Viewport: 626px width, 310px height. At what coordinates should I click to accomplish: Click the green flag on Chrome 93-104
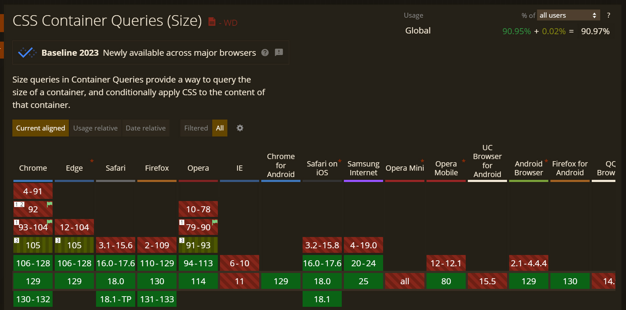tap(50, 222)
